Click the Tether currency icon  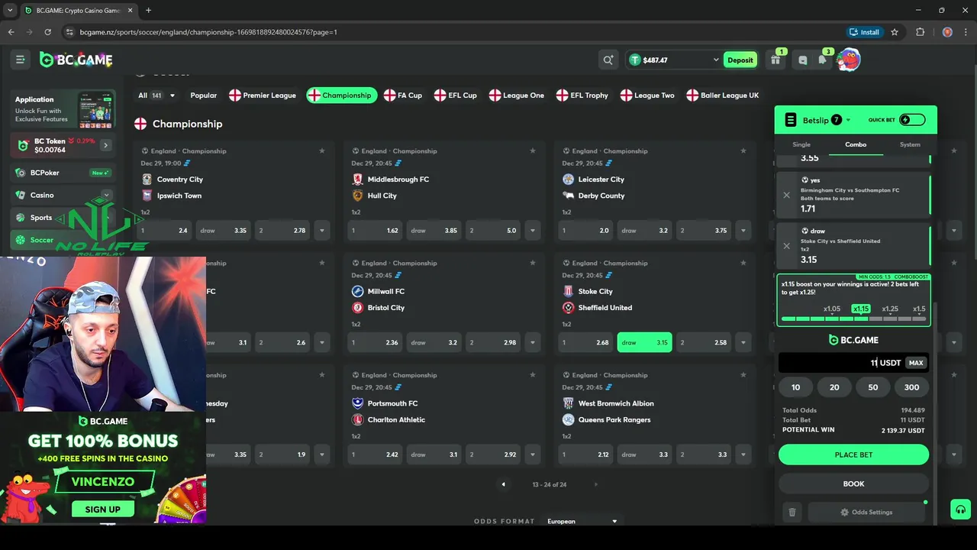click(634, 60)
